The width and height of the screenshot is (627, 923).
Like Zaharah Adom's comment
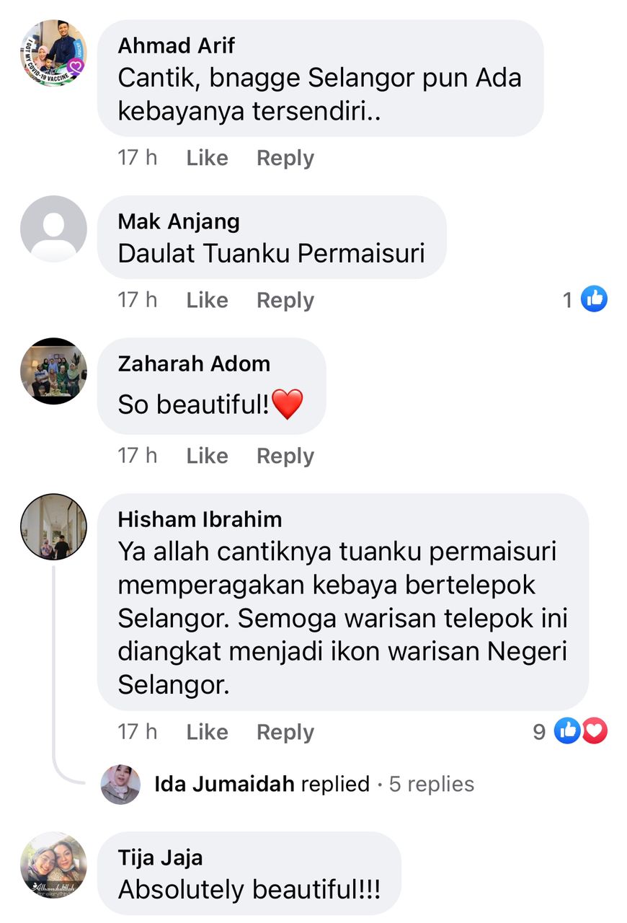click(x=207, y=456)
